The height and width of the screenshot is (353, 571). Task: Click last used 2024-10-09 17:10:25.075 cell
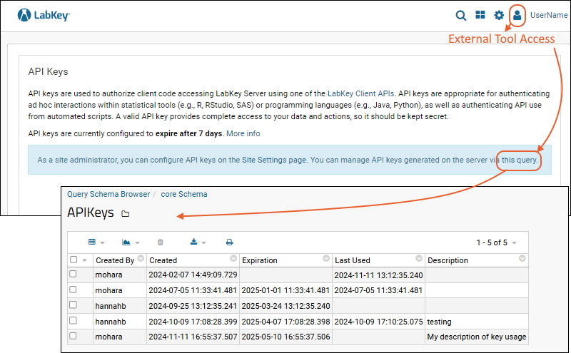coord(379,322)
